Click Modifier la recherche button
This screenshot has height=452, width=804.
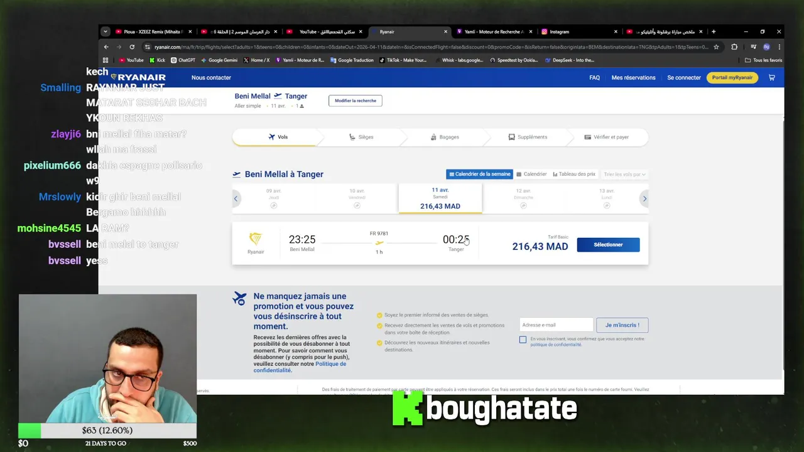click(x=356, y=100)
